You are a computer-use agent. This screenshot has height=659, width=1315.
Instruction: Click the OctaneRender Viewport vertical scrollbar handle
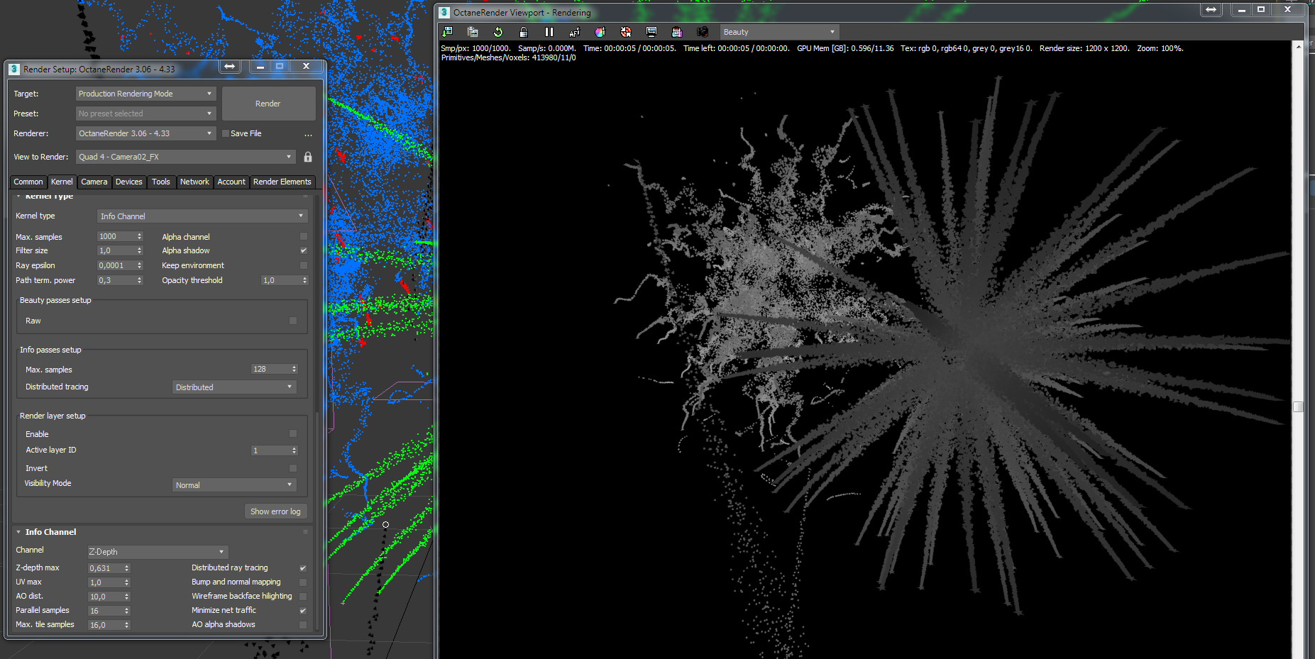[1298, 406]
